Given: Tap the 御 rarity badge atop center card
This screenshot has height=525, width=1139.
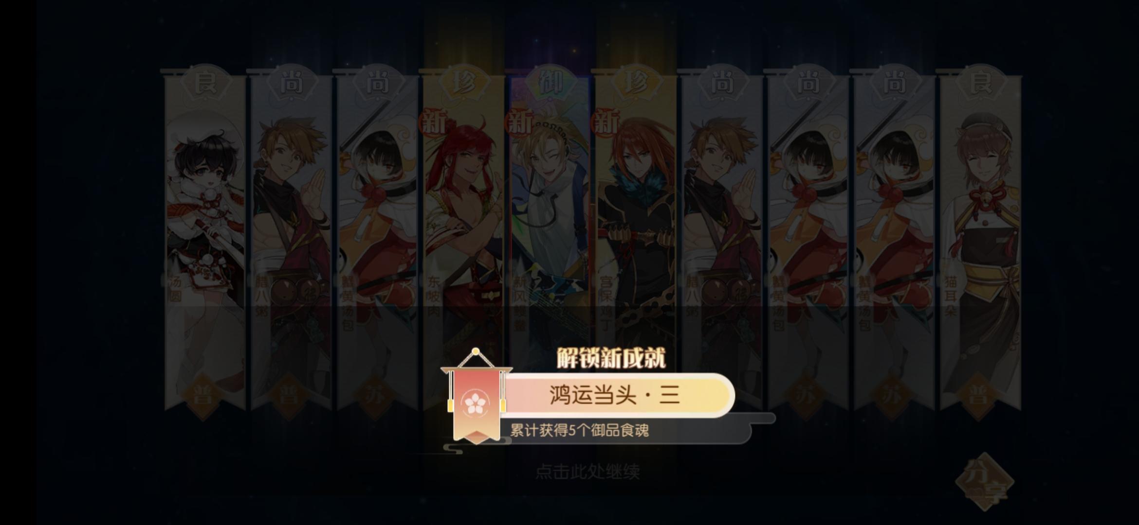Looking at the screenshot, I should pyautogui.click(x=550, y=83).
